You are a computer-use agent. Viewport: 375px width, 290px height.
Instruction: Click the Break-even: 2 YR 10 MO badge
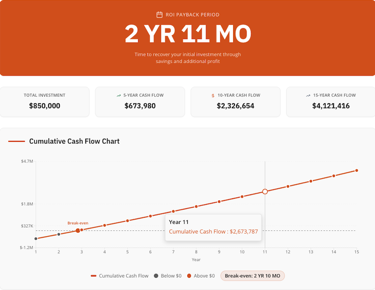(x=253, y=276)
